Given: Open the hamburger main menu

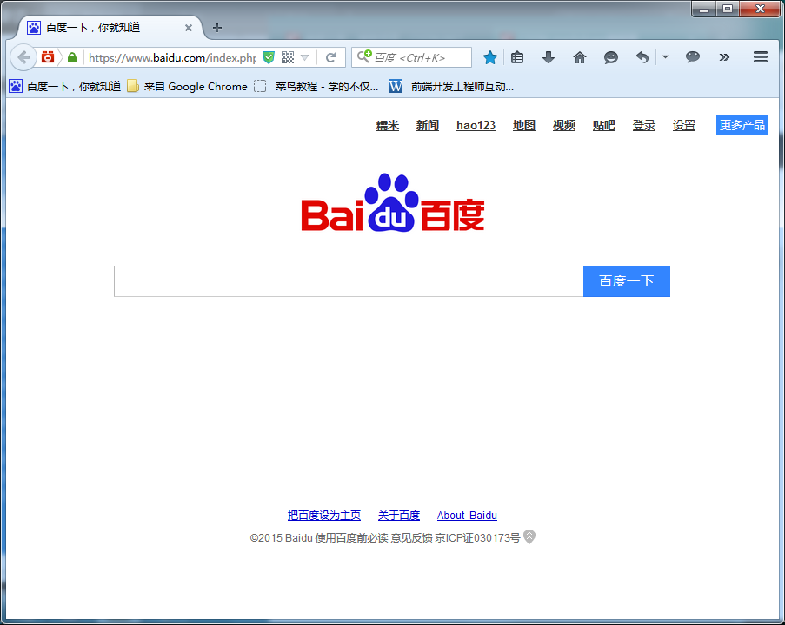Looking at the screenshot, I should [761, 57].
